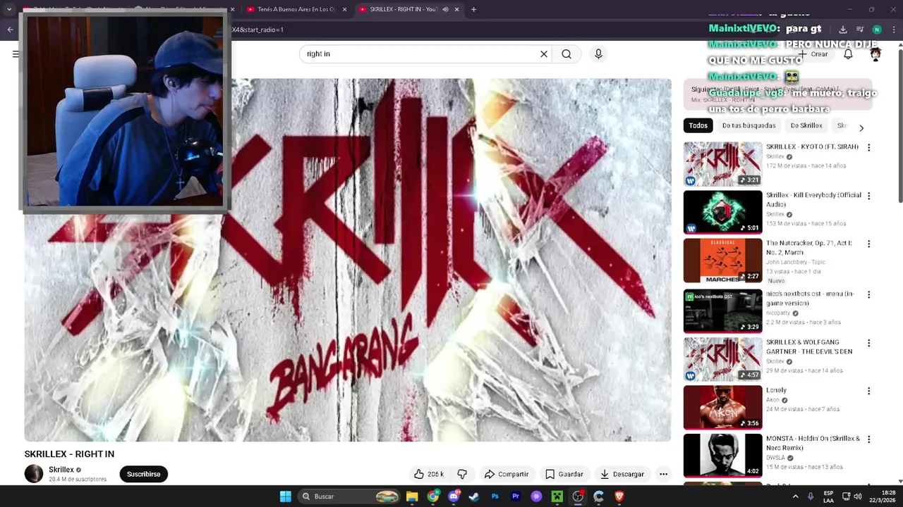
Task: Open Steam from the taskbar
Action: [x=474, y=496]
